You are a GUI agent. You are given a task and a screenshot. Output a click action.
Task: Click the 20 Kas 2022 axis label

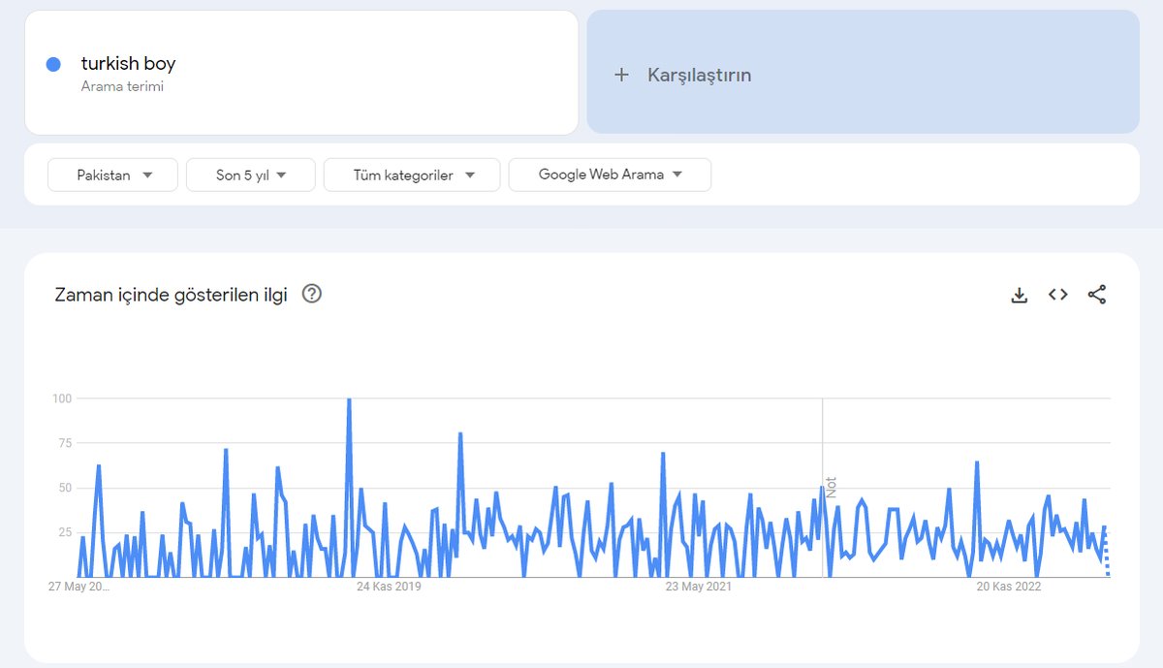tap(1009, 586)
